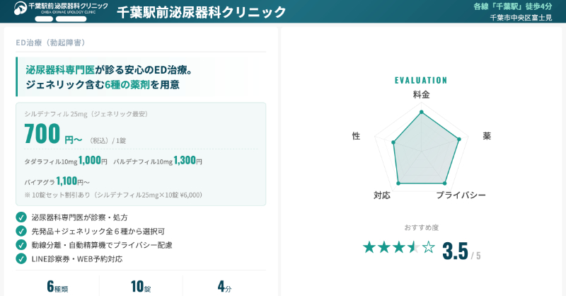Image resolution: width=566 pixels, height=296 pixels.
Task: Click the half-filled fourth rating star
Action: 413,247
